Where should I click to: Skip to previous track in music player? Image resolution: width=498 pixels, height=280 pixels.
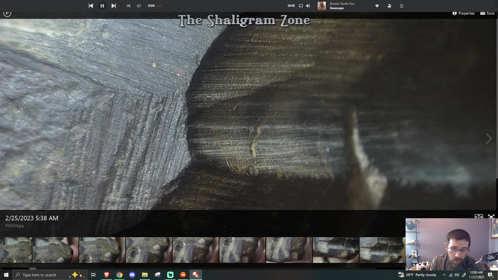pos(91,6)
